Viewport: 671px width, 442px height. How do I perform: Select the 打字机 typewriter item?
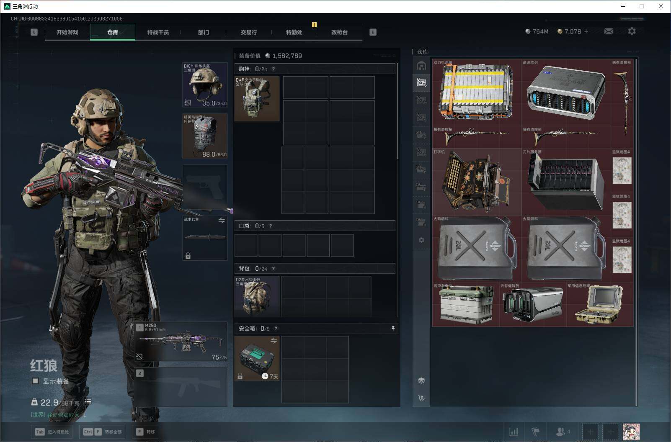click(477, 182)
